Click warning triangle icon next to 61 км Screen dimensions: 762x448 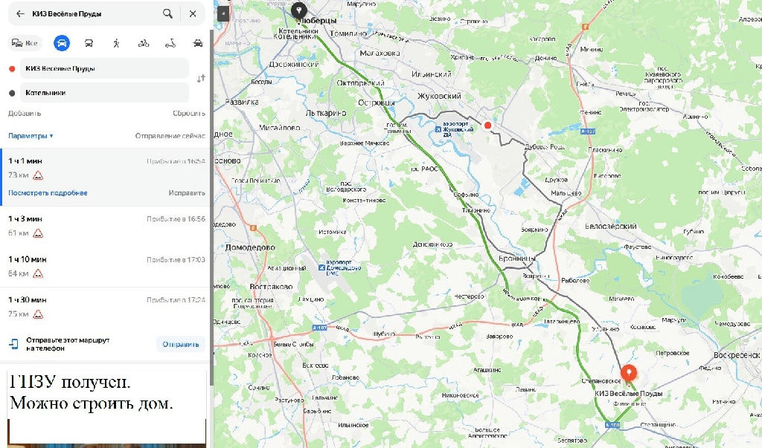click(38, 233)
